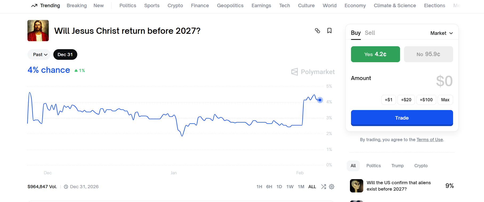The width and height of the screenshot is (484, 202).
Task: Add $20 to the amount
Action: [x=406, y=100]
